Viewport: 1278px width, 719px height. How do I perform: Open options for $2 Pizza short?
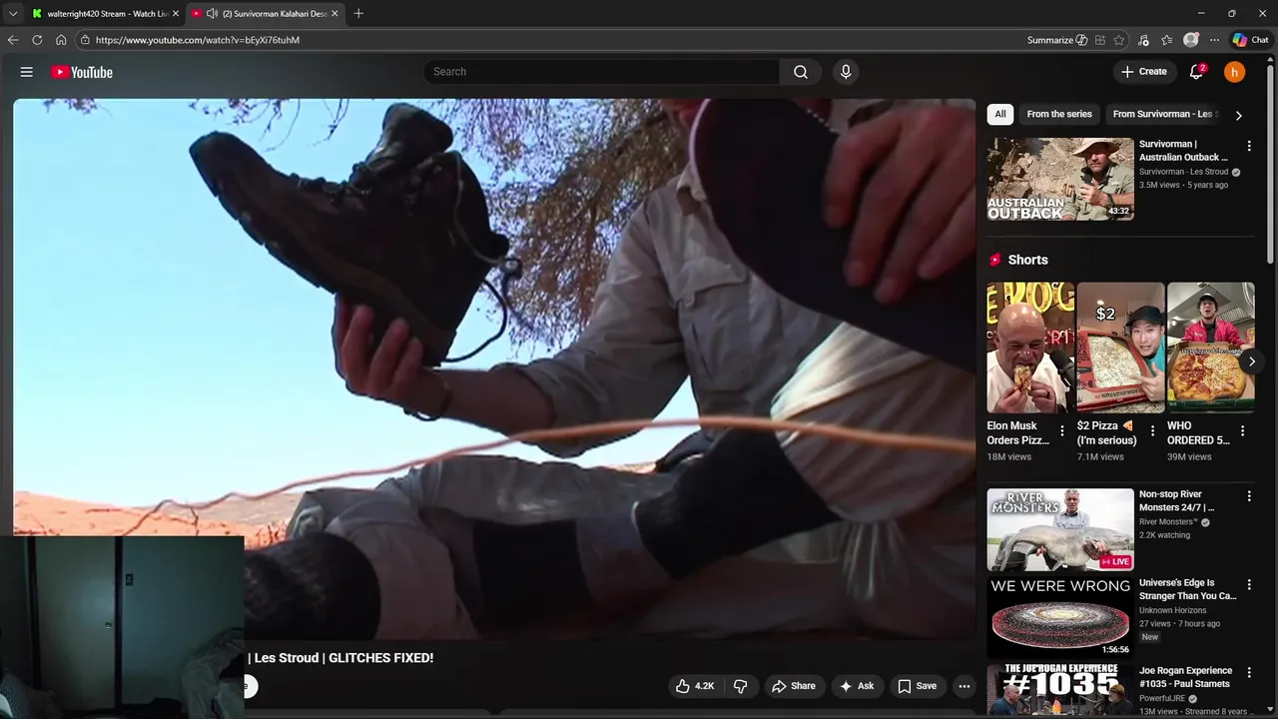click(x=1152, y=431)
